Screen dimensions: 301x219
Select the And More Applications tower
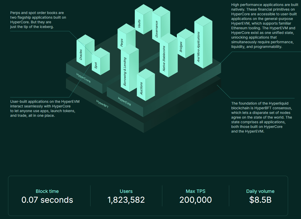point(199,47)
